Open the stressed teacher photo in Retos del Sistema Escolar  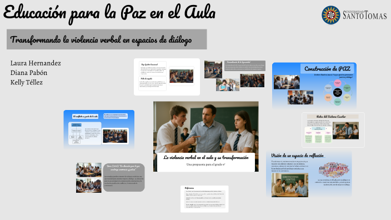345,131
